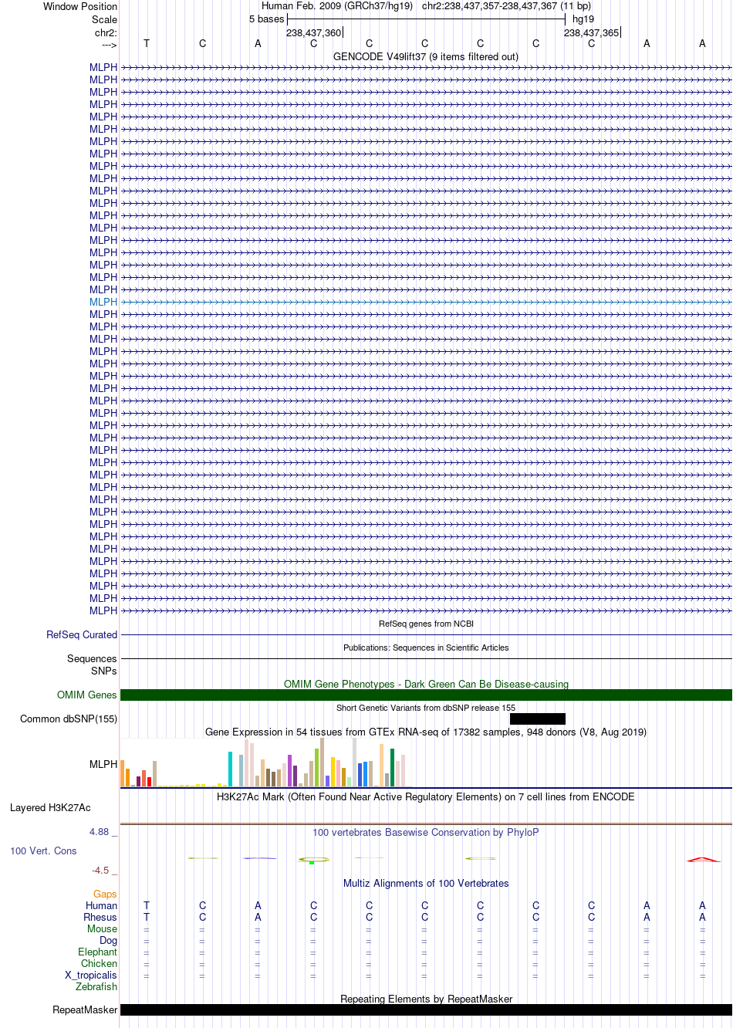The height and width of the screenshot is (1028, 733).
Task: Select the Zebrafish species label
Action: click(x=96, y=987)
